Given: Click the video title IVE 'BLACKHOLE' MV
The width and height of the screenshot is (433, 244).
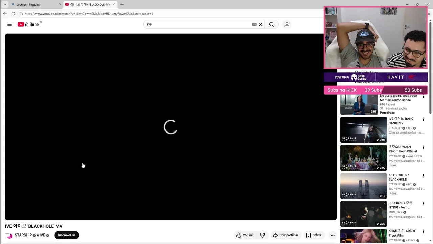Looking at the screenshot, I should click(x=34, y=226).
